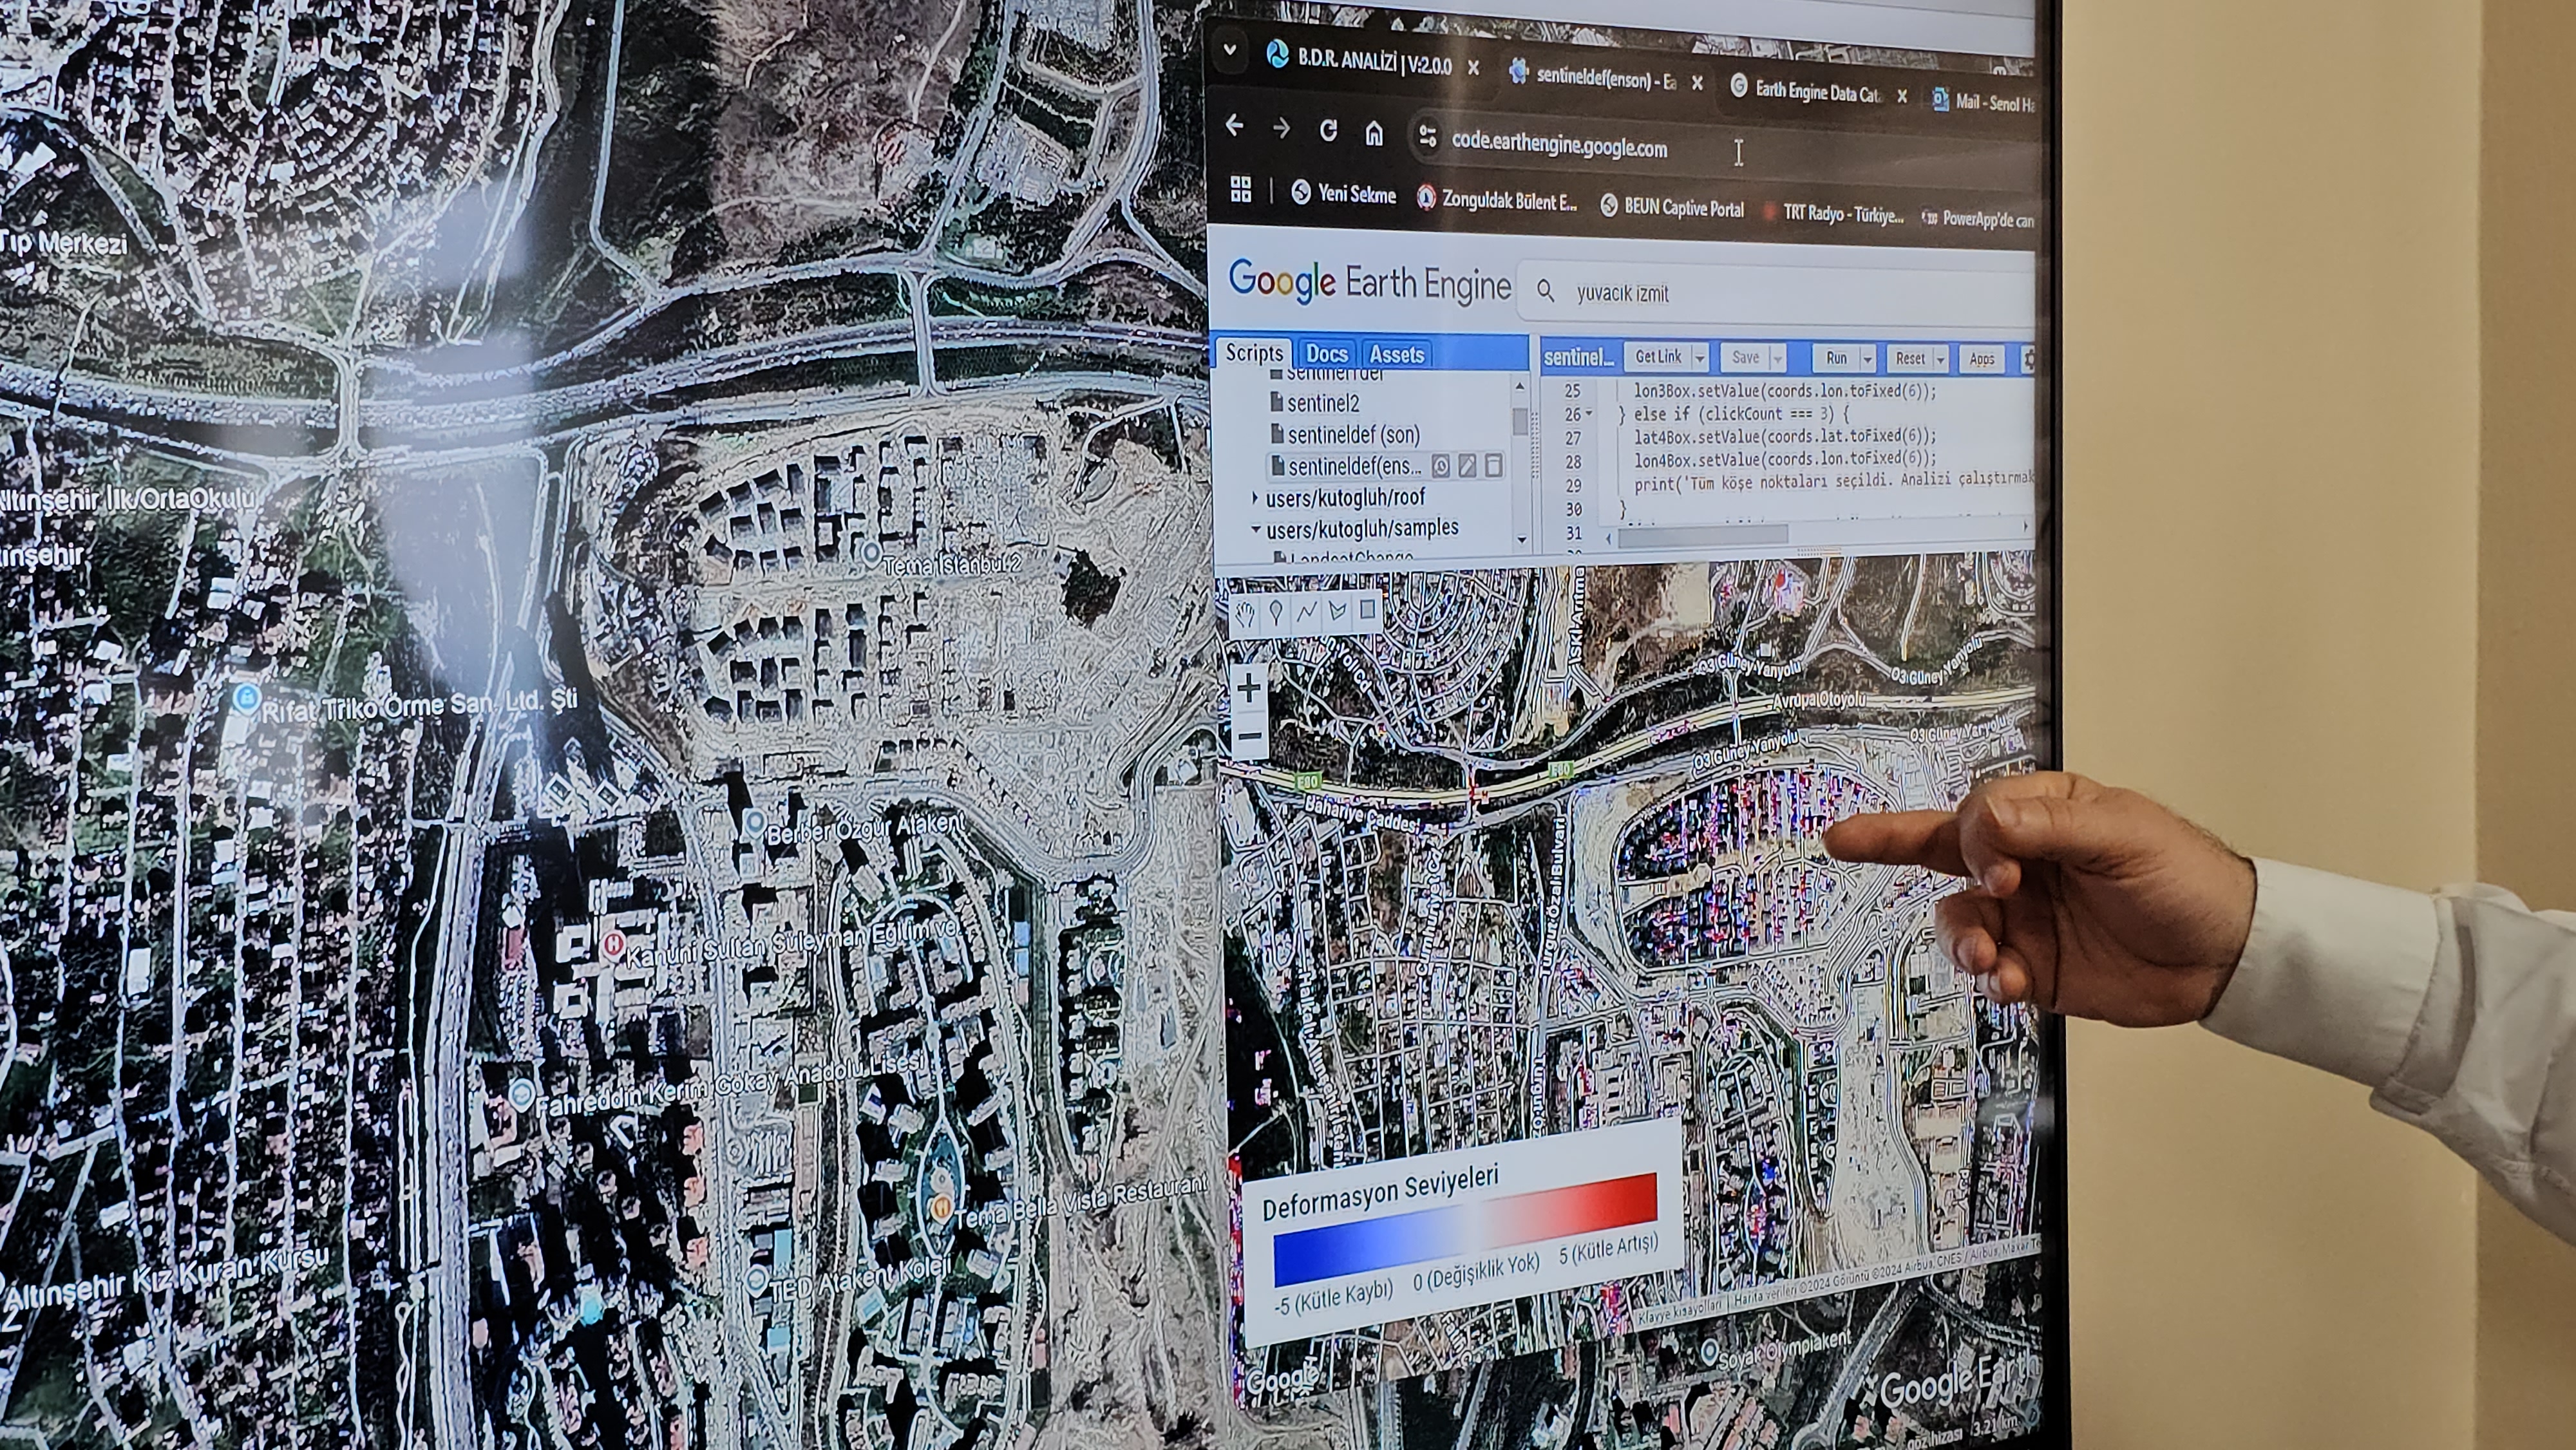The image size is (2576, 1450).
Task: Open the sentineldef (son) script
Action: [x=1344, y=435]
